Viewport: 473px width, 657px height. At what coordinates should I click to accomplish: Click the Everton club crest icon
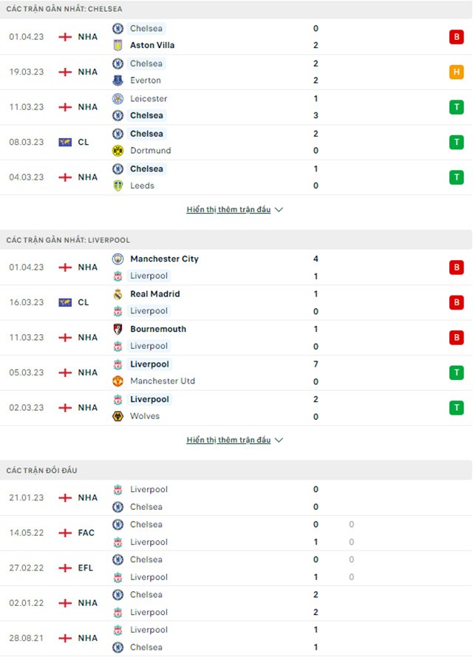tap(118, 81)
